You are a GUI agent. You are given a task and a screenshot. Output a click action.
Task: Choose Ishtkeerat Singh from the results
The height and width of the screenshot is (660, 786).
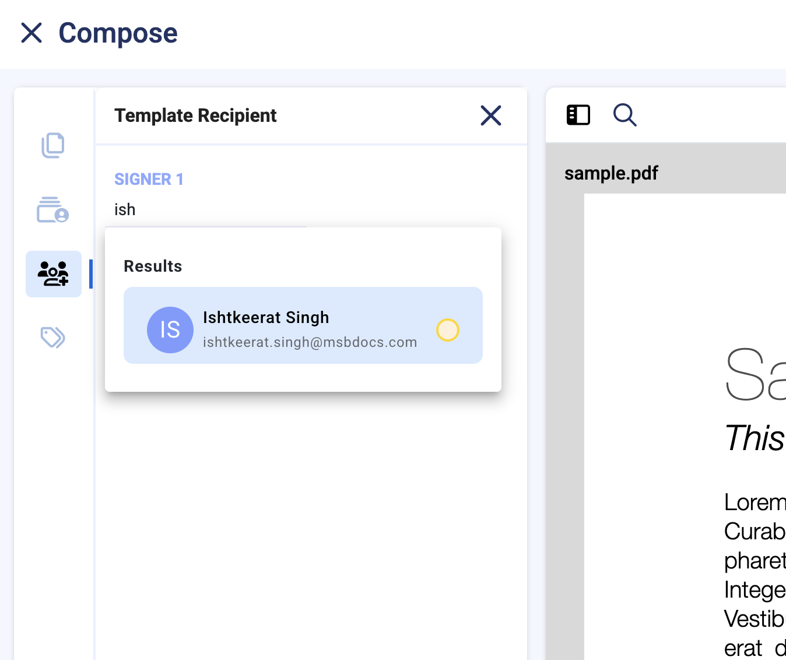tap(266, 318)
